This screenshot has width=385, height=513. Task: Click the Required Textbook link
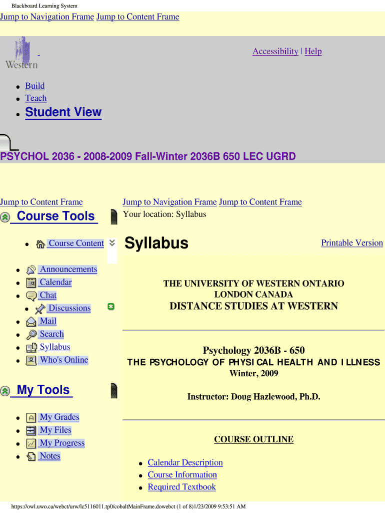181,487
